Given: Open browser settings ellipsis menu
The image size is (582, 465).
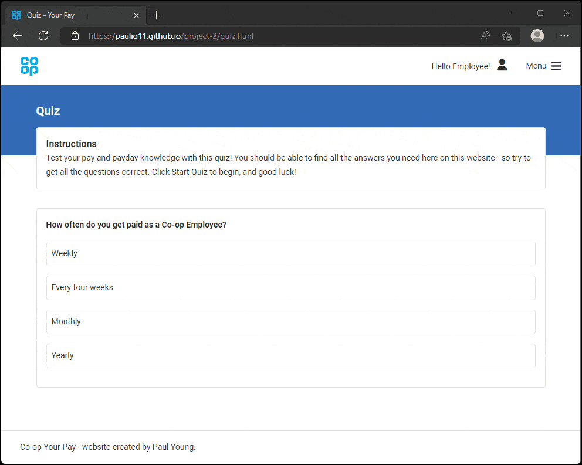Looking at the screenshot, I should (564, 36).
